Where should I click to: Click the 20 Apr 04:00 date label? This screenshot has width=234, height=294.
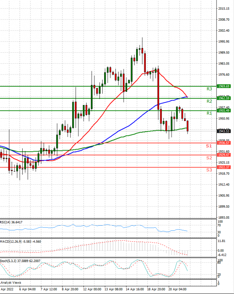point(177,289)
